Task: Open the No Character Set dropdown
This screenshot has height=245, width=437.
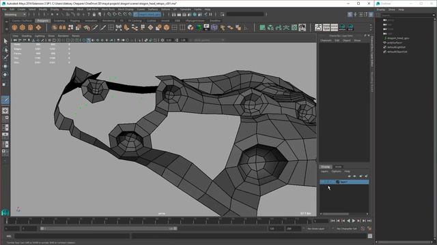Action: coord(347,229)
